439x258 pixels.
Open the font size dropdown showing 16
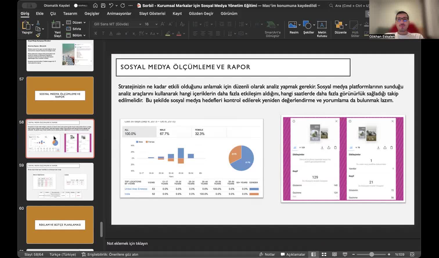pos(156,24)
